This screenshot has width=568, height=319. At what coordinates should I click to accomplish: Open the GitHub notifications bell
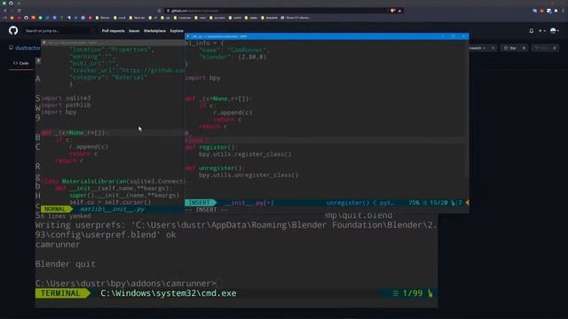coord(531,31)
